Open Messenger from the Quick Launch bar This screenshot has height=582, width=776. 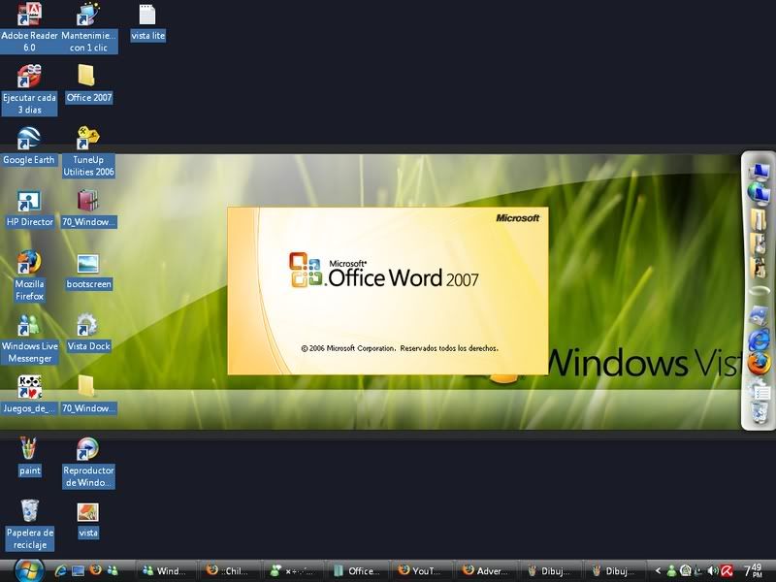pos(113,570)
